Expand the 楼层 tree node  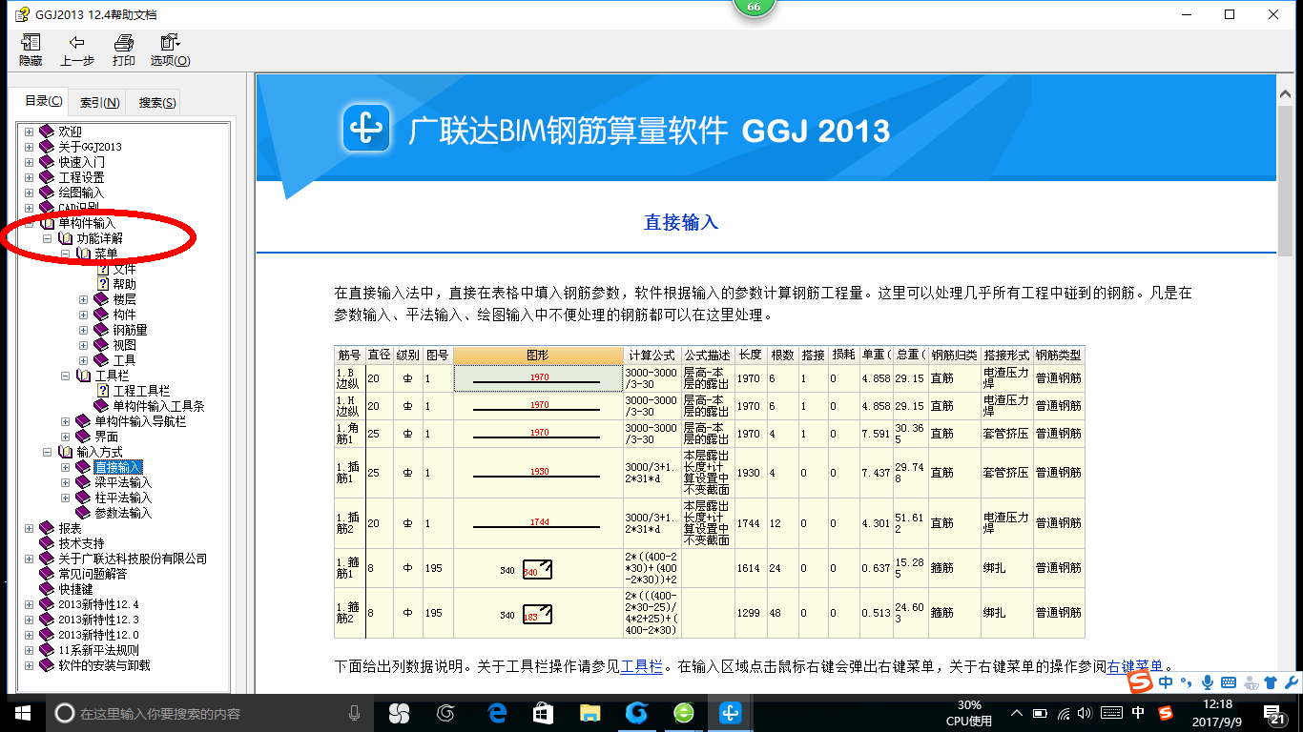click(x=83, y=299)
